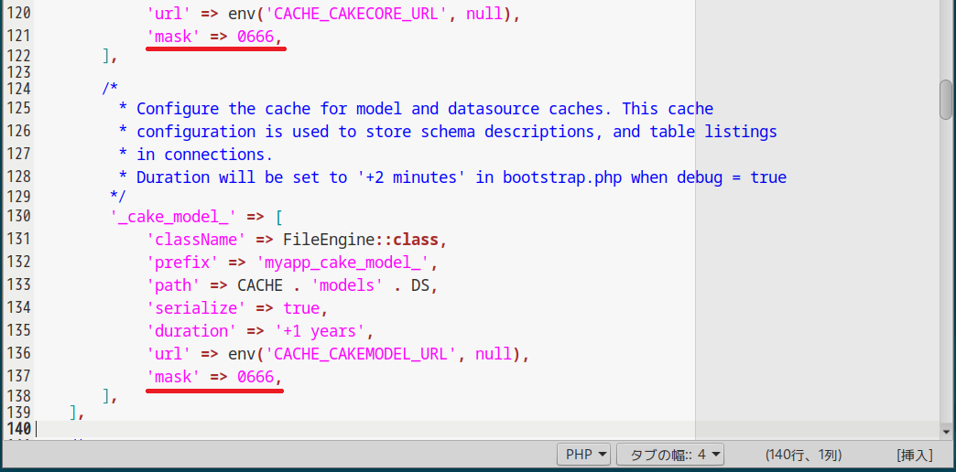Toggle the [挿入] insert mode indicator
956x472 pixels.
(914, 455)
